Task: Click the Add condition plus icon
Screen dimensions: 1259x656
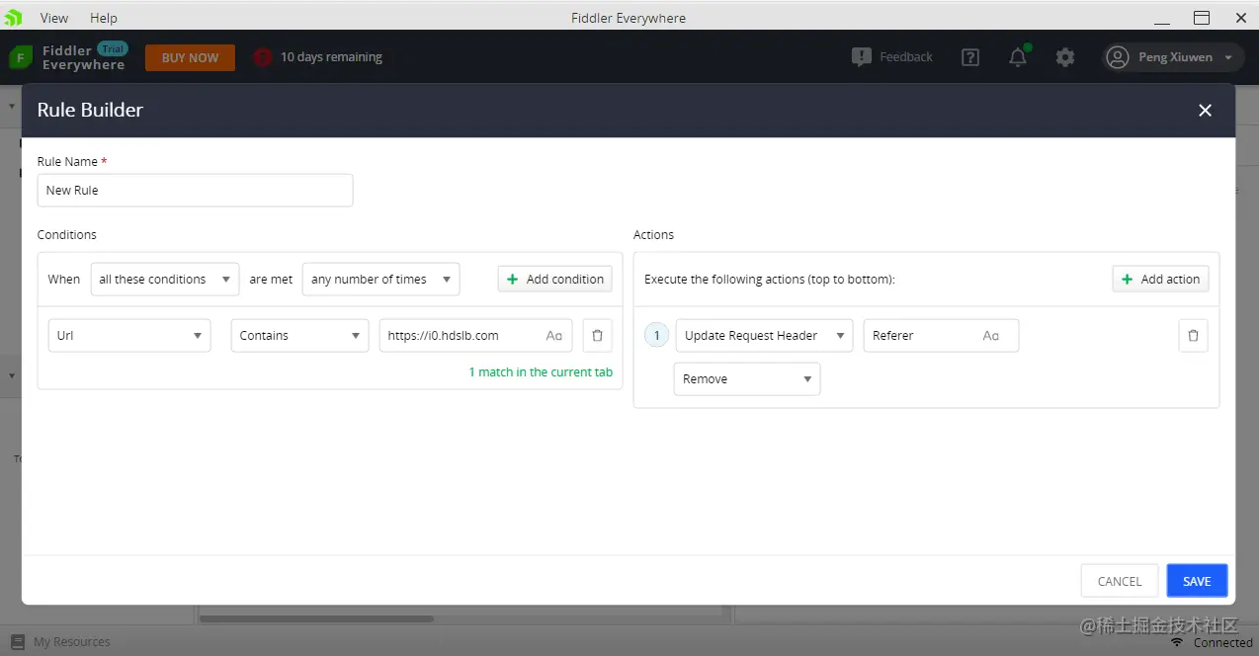Action: 512,280
